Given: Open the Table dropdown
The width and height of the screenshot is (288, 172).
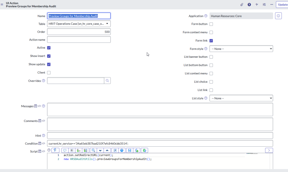Looking at the screenshot, I should (79, 24).
